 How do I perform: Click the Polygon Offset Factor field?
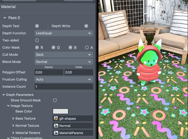coord(49,72)
